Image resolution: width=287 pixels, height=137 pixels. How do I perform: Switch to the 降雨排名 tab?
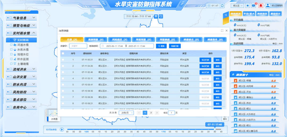[x=262, y=14]
